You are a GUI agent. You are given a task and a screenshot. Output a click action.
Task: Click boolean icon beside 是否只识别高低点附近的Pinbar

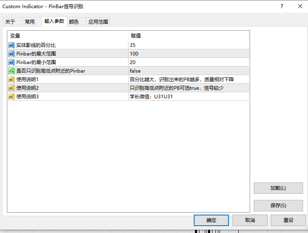point(11,71)
